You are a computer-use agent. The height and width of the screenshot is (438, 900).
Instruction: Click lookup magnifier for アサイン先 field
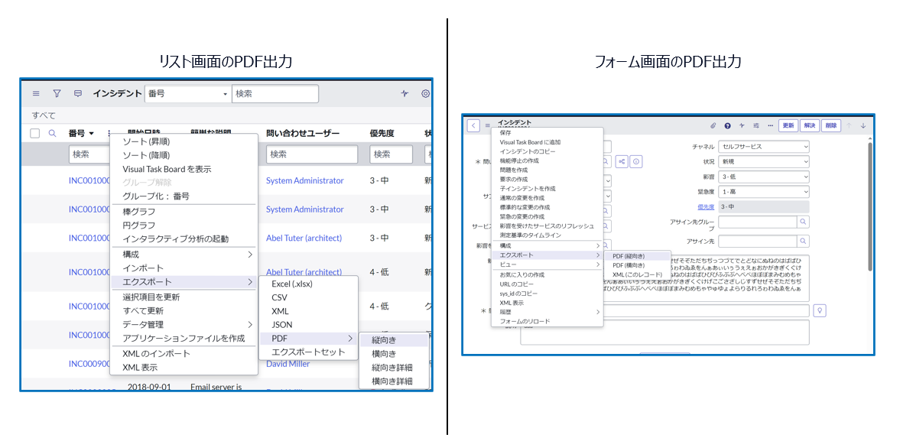pyautogui.click(x=804, y=241)
